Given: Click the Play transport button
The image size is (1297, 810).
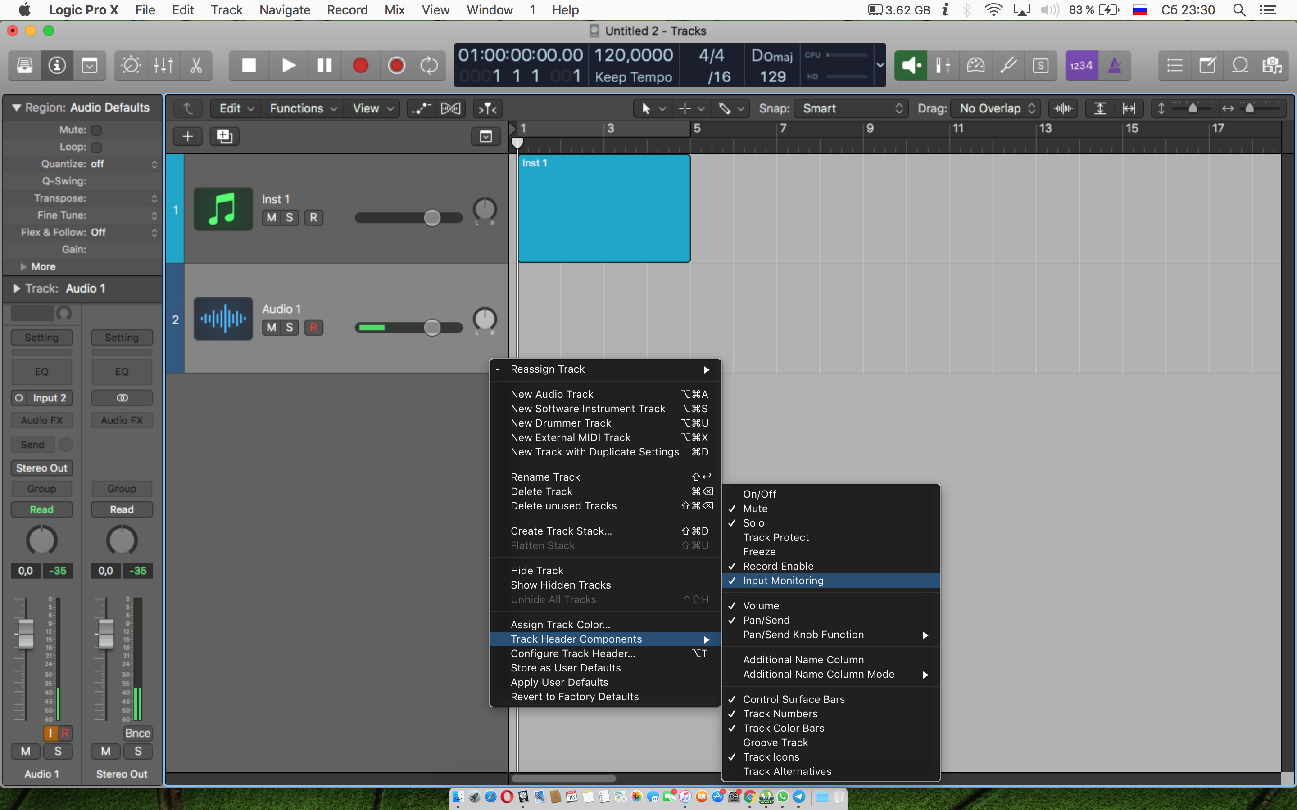Looking at the screenshot, I should click(288, 65).
